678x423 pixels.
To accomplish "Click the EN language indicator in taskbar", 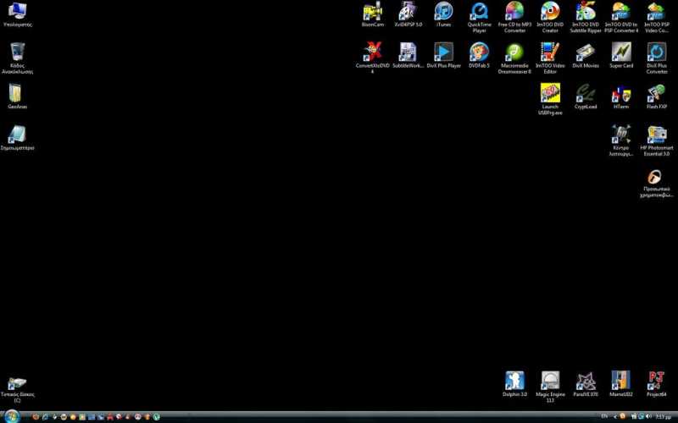I will [604, 417].
